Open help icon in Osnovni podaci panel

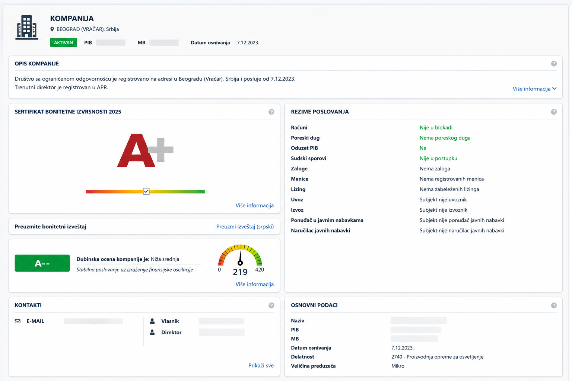pyautogui.click(x=554, y=305)
